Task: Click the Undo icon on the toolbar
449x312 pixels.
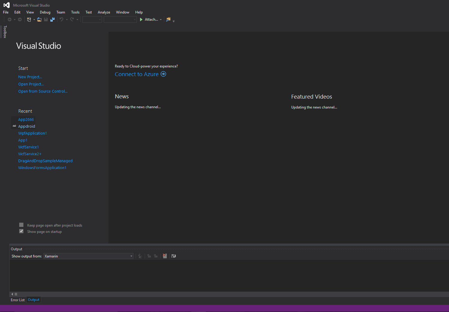Action: (61, 19)
